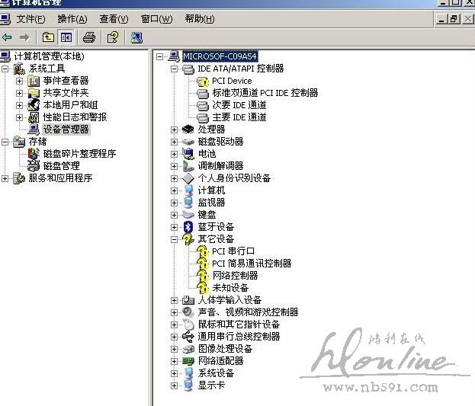Screen dimensions: 475x406
Task: Select 设备管理器 in the left tree
Action: pos(66,129)
